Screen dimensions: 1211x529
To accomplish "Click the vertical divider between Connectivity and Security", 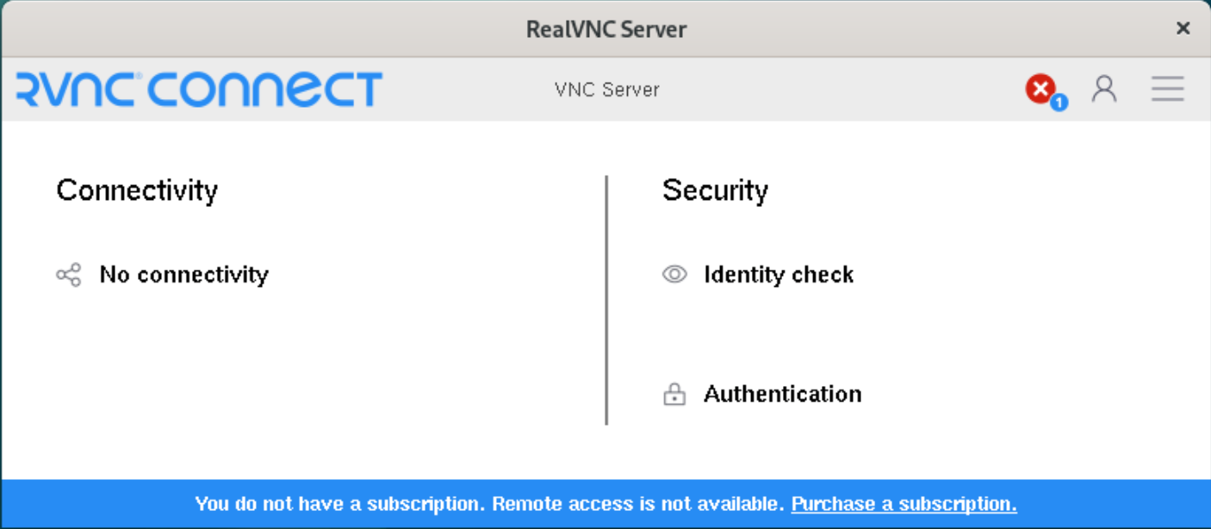I will 606,300.
